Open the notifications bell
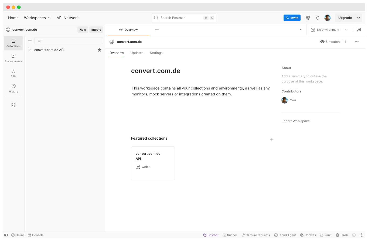 pos(318,18)
